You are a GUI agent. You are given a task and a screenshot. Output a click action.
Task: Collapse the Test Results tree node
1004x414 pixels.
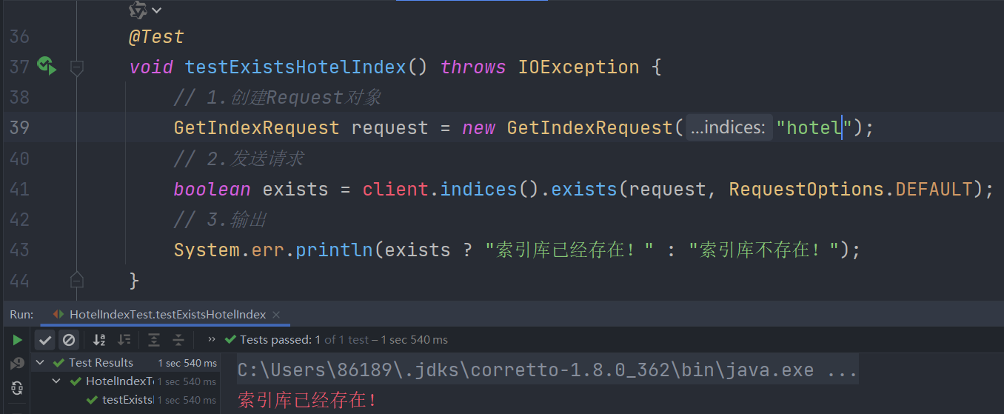40,363
